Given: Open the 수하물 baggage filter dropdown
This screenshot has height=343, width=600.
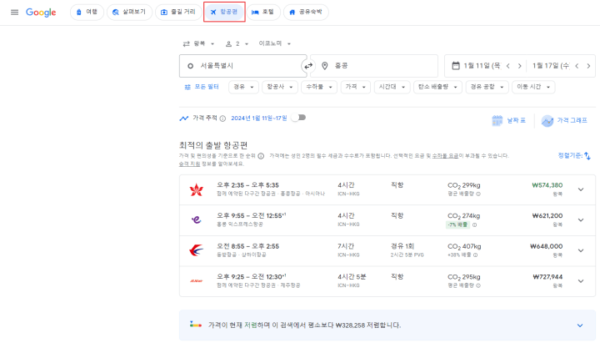Looking at the screenshot, I should click(x=318, y=87).
